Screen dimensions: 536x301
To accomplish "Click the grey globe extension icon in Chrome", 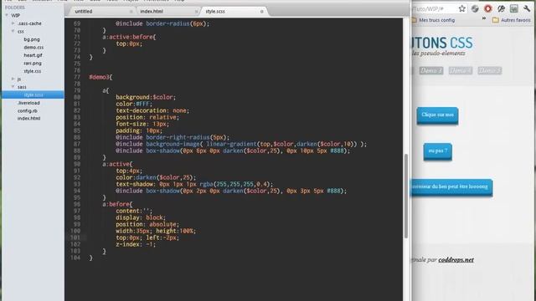I will tap(475, 8).
